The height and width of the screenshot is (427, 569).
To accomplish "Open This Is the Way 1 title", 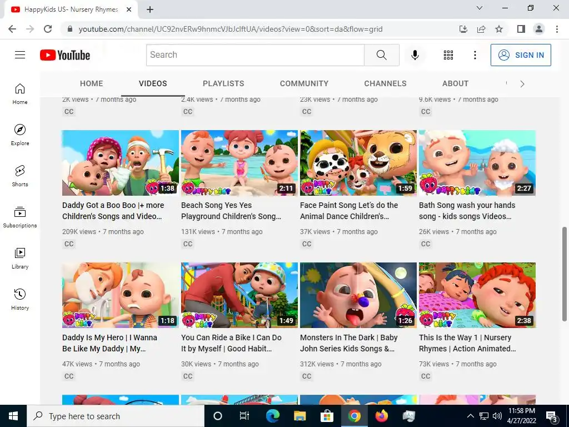I will 467,342.
